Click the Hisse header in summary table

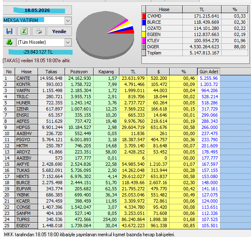(x=164, y=9)
